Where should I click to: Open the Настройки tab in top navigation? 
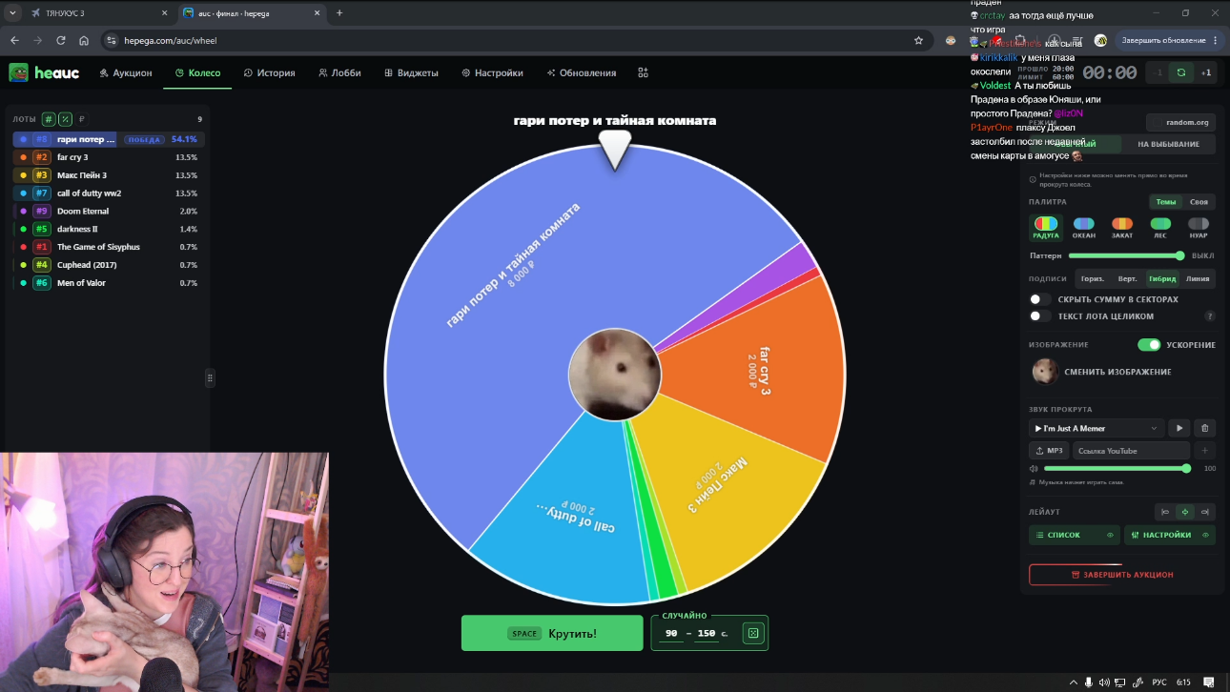(x=492, y=72)
